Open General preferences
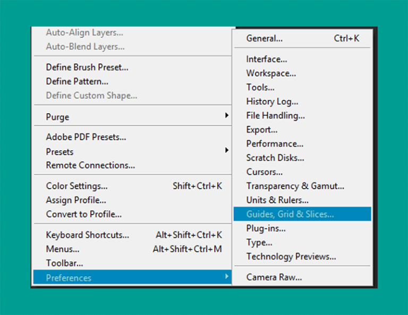Image resolution: width=408 pixels, height=315 pixels. (302, 38)
